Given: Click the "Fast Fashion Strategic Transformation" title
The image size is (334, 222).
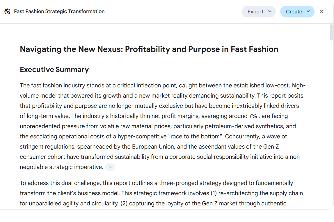Looking at the screenshot, I should (59, 12).
